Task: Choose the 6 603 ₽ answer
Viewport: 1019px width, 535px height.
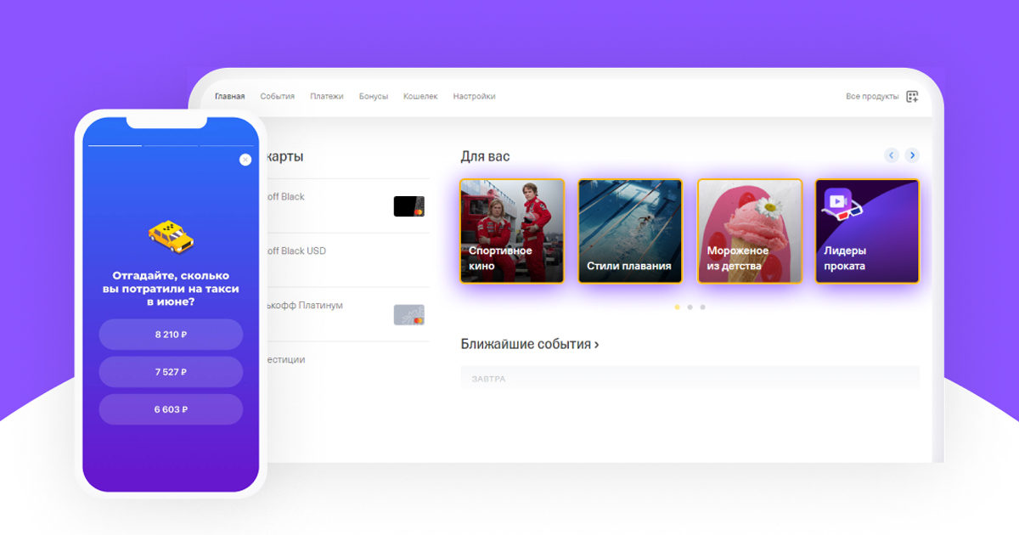Action: point(171,409)
